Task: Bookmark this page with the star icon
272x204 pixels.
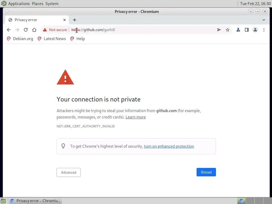Action: (x=228, y=30)
